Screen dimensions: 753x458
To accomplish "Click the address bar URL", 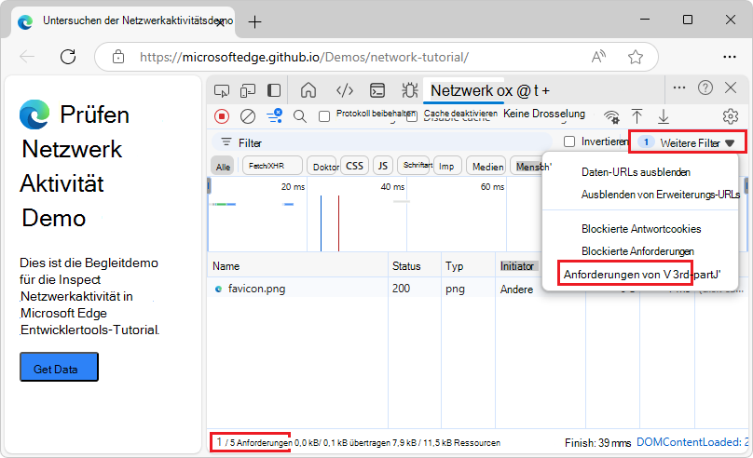I will point(304,57).
